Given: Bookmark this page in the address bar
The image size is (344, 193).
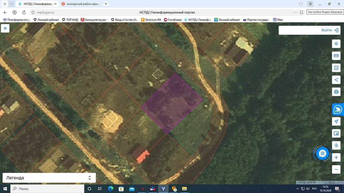Looking at the screenshot, I should pos(302,13).
